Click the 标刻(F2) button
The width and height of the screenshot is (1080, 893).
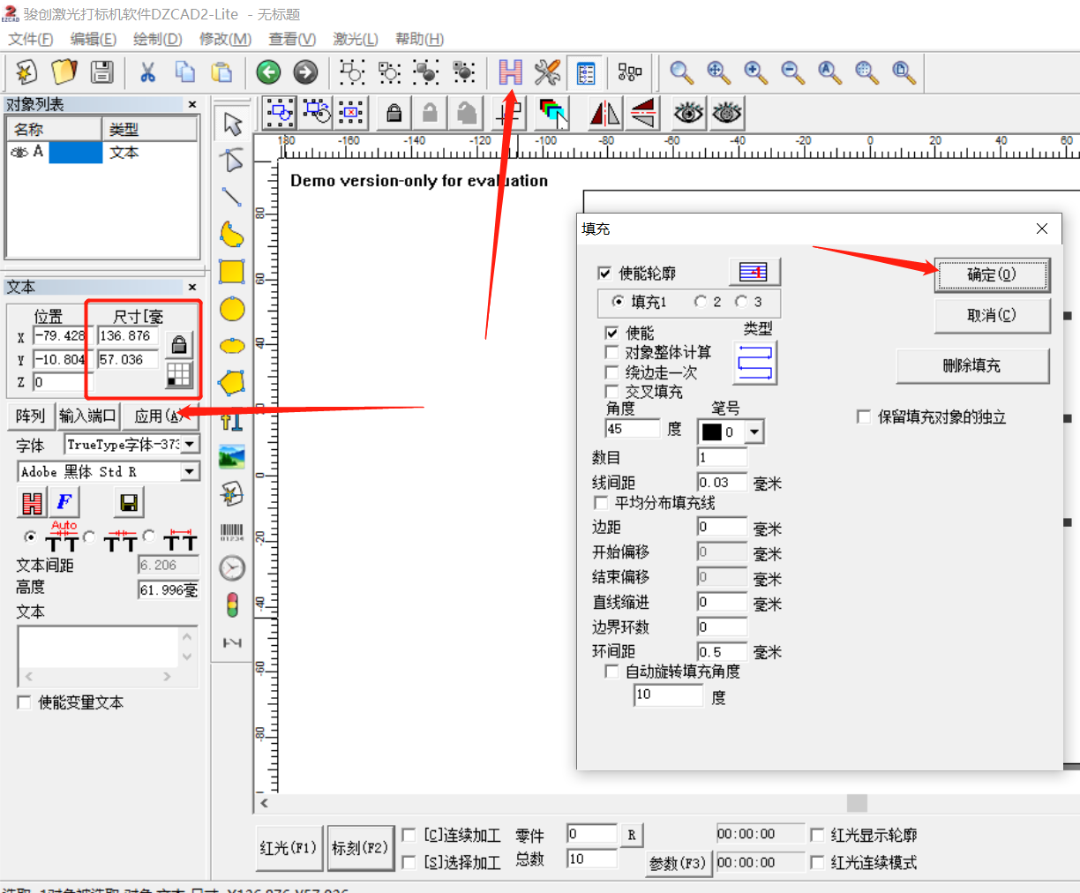tap(360, 848)
